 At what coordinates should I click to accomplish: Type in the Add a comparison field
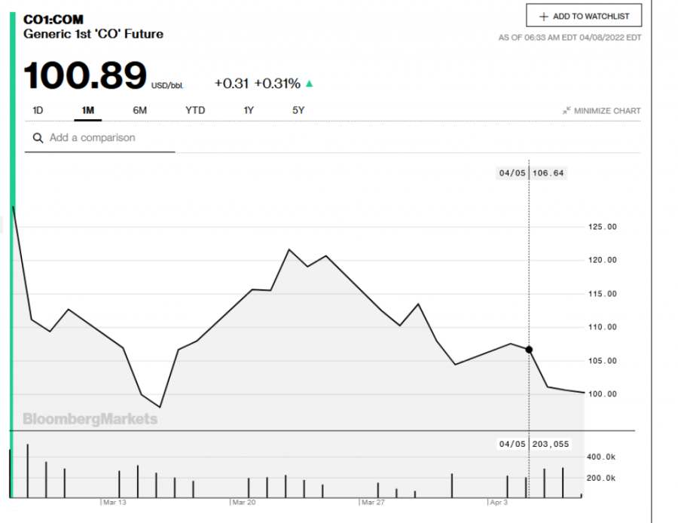point(105,139)
